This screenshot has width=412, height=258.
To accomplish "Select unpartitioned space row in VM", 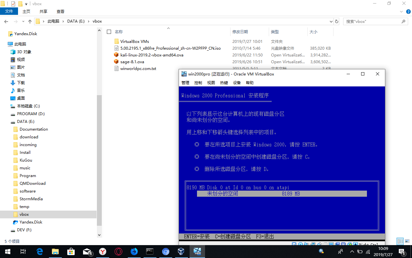I will (282, 193).
